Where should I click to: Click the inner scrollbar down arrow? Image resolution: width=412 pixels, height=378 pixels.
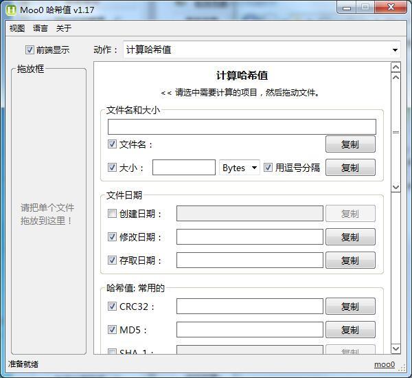[x=396, y=187]
